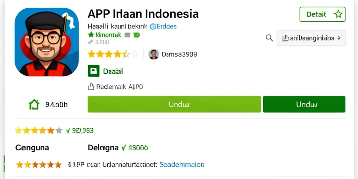
Task: Click the dark green Unduv button
Action: pos(304,104)
